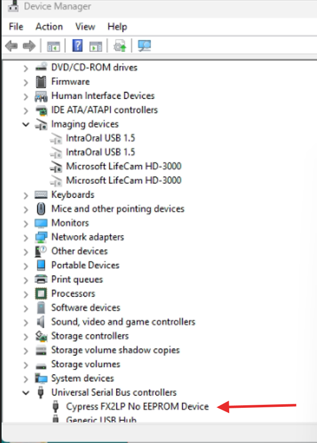Collapse the Imaging devices category
The width and height of the screenshot is (317, 443).
[x=26, y=124]
